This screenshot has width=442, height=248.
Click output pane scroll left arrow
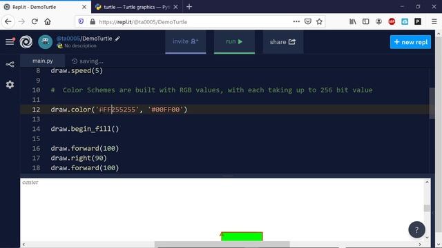coord(23,245)
